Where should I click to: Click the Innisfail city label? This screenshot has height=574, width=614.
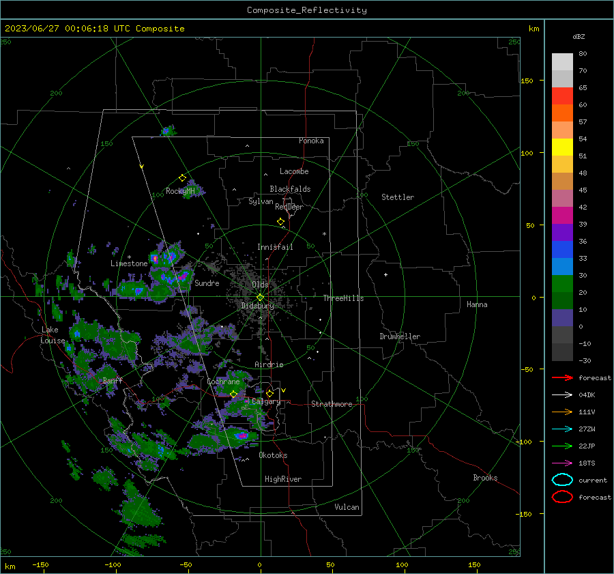point(276,247)
